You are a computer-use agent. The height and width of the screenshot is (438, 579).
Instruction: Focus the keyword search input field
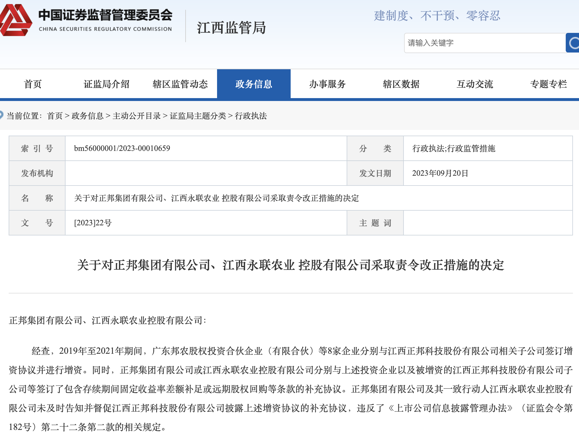click(485, 43)
